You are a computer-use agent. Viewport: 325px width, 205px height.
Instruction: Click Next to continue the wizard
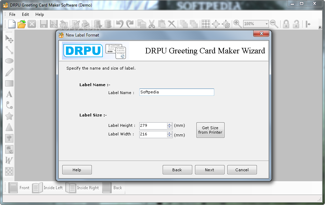[x=209, y=170]
